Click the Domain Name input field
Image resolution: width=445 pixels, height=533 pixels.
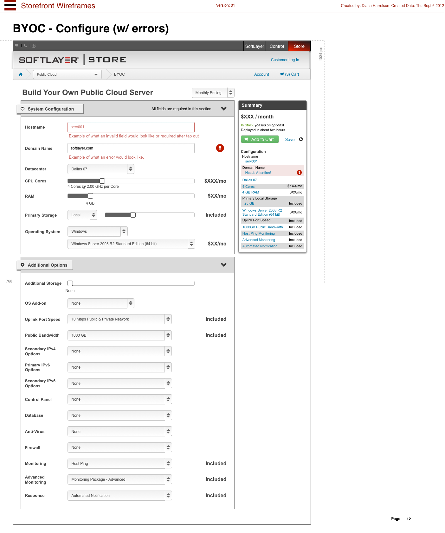click(x=131, y=148)
